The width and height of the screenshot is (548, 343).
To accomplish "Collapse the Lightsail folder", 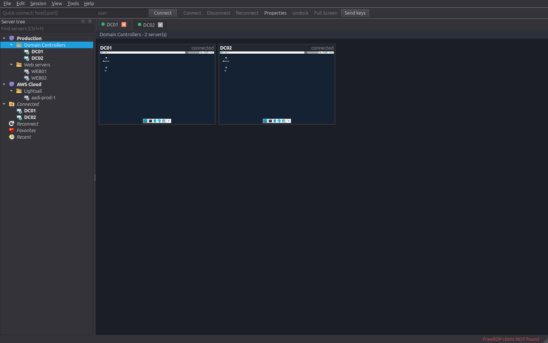I will pos(11,91).
